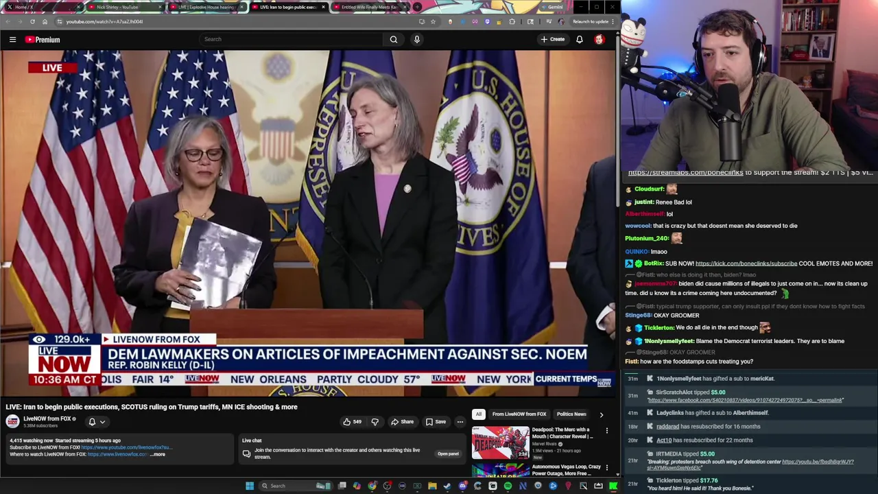Click Save button under video
Viewport: 878px width, 494px height.
[x=435, y=422]
